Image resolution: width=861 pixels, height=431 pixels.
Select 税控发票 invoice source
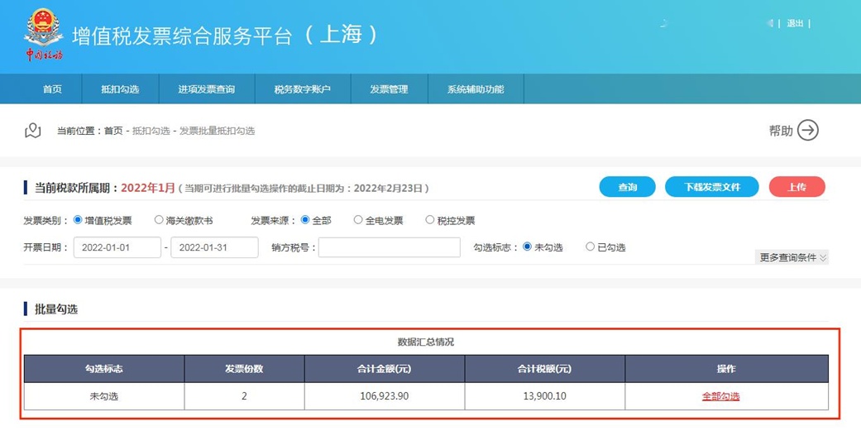coord(430,220)
